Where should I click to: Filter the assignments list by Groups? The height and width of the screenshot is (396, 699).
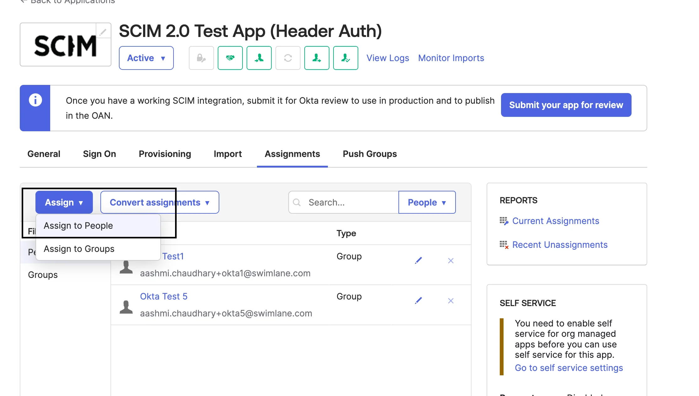pos(43,275)
